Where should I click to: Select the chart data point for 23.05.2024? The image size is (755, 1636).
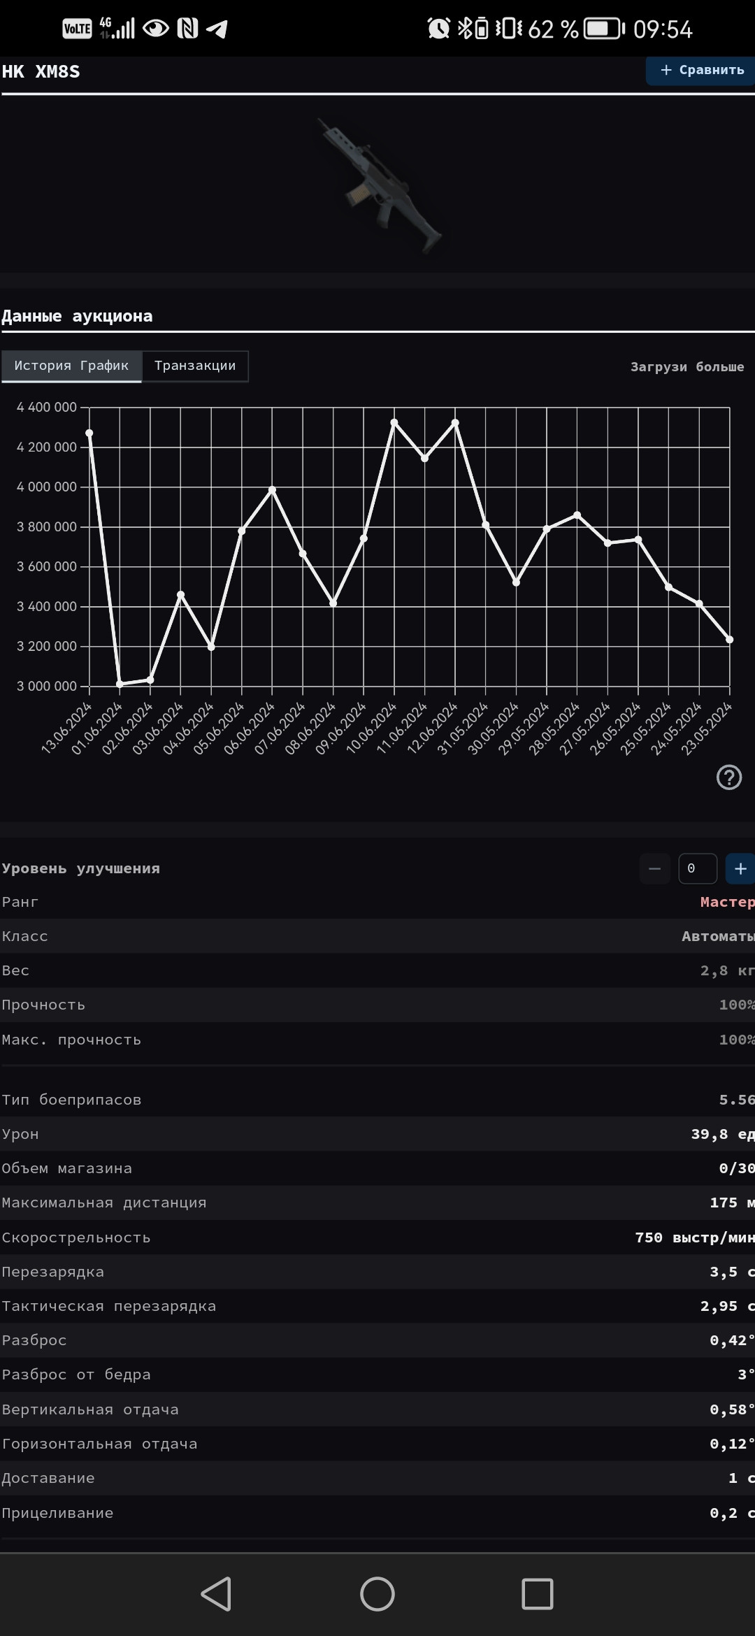[730, 640]
